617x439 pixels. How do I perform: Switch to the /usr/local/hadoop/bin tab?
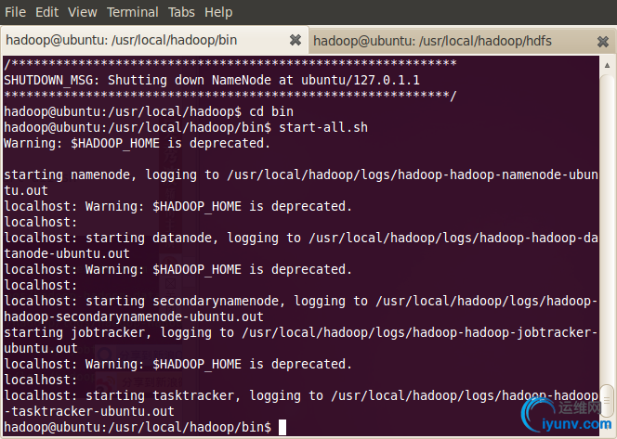pyautogui.click(x=155, y=40)
